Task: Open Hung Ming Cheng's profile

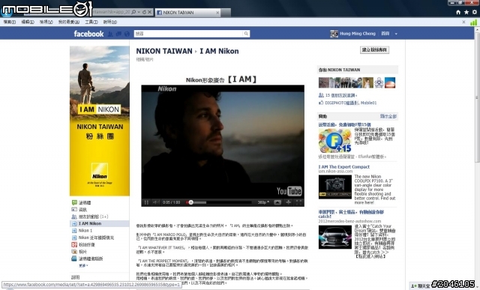Action: (358, 34)
